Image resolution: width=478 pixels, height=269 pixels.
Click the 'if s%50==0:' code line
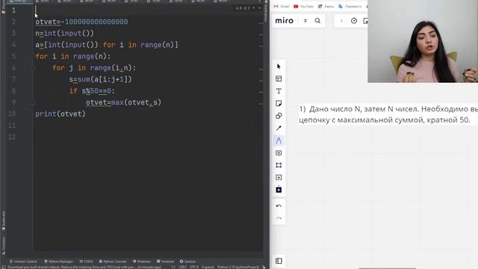pyautogui.click(x=92, y=91)
